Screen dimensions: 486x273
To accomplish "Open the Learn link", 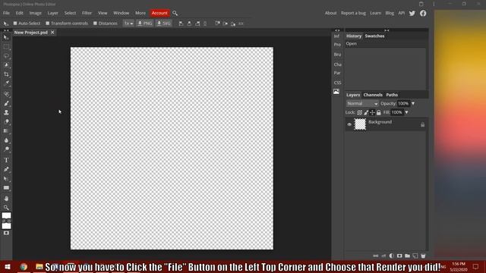I will (x=375, y=13).
